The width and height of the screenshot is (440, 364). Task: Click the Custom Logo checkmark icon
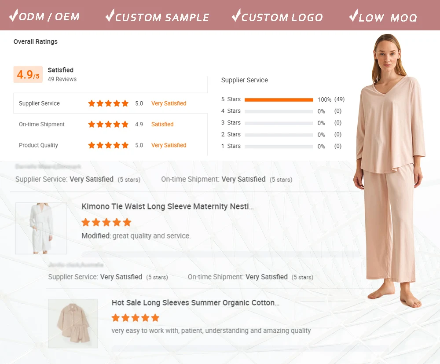point(236,15)
